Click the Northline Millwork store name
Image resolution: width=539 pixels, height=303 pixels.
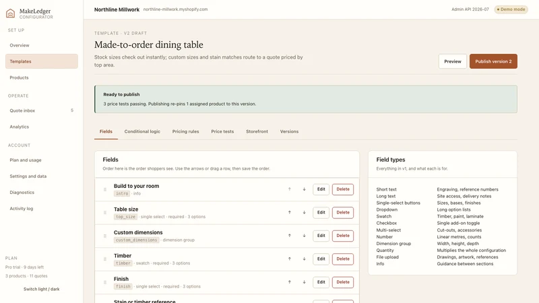(117, 9)
